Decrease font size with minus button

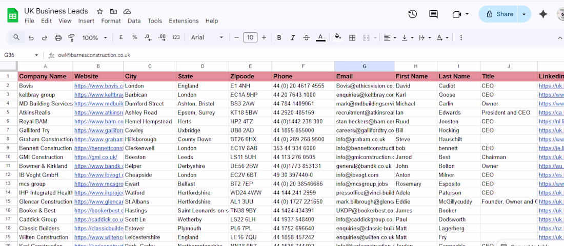click(237, 37)
